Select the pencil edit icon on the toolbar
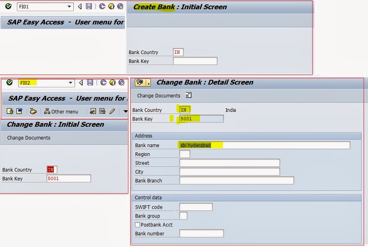368x247 pixels. tap(111, 111)
